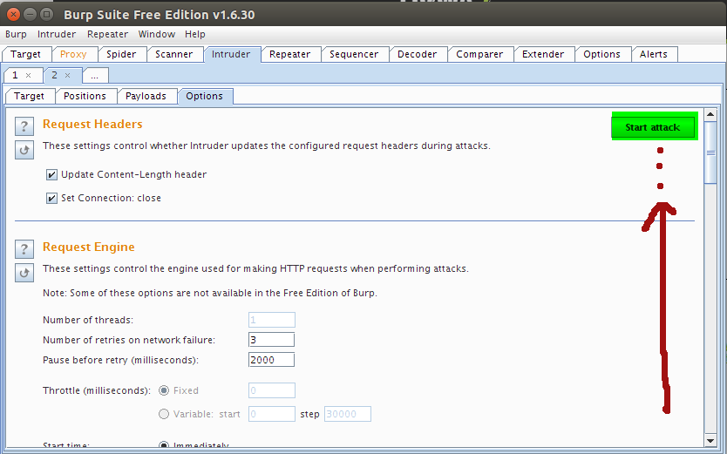Switch to the Sequencer tab

[354, 54]
